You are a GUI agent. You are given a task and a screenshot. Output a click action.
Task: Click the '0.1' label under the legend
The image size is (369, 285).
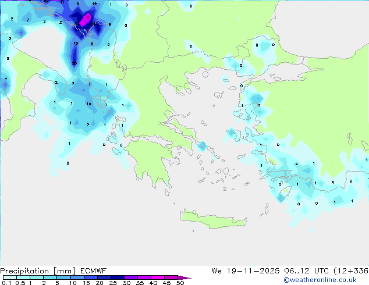6,283
